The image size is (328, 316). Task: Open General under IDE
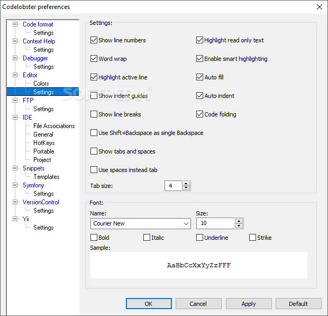[43, 134]
